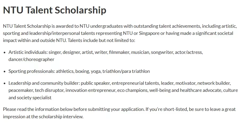The image size is (242, 123).
Task: Click the words 'and society specialist'
Action: point(30,98)
